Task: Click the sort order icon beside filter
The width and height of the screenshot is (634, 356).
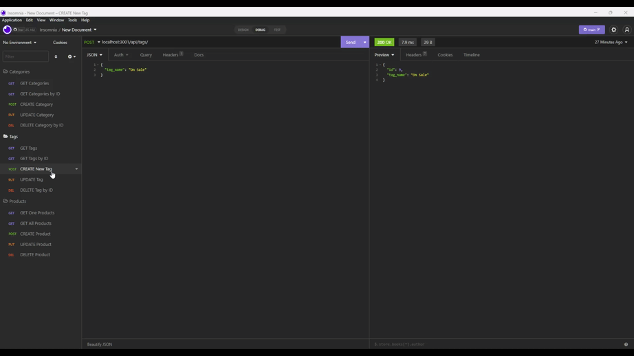Action: (x=56, y=56)
